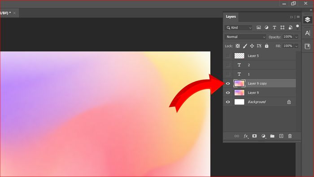This screenshot has width=314, height=177.
Task: Click the Background white thumbnail
Action: pyautogui.click(x=239, y=102)
